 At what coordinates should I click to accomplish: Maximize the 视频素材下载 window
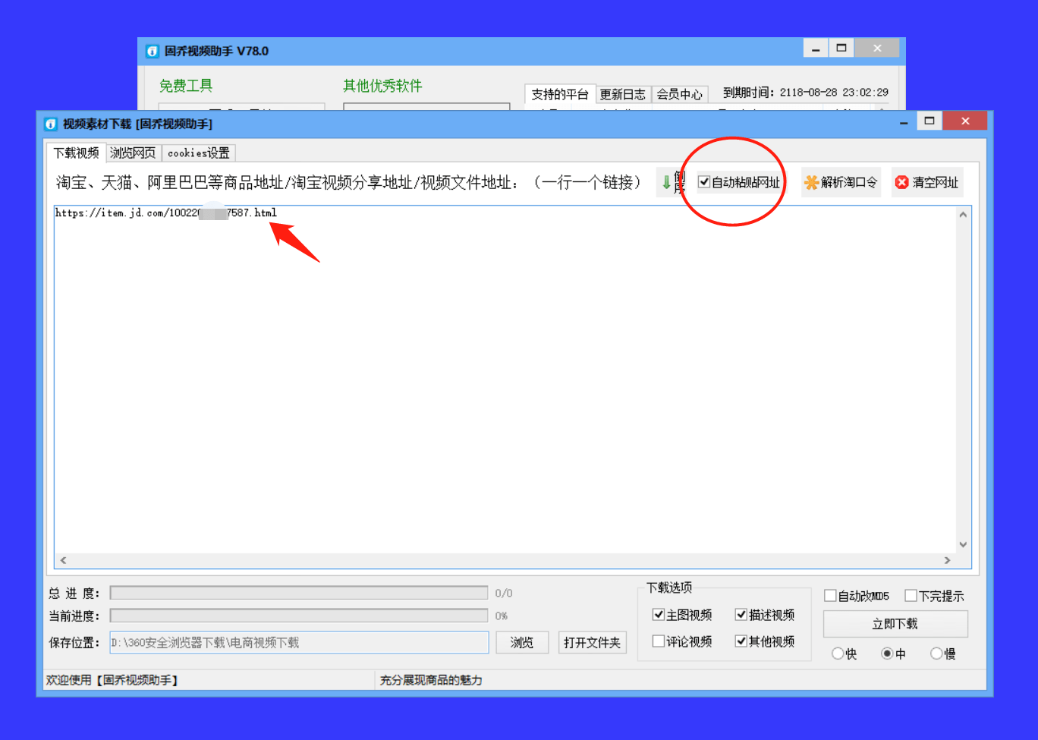point(929,121)
